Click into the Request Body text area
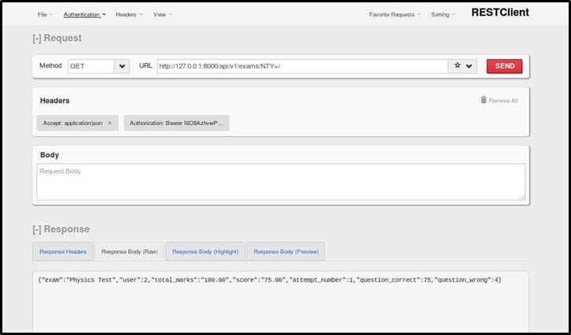This screenshot has width=571, height=335. pyautogui.click(x=281, y=182)
